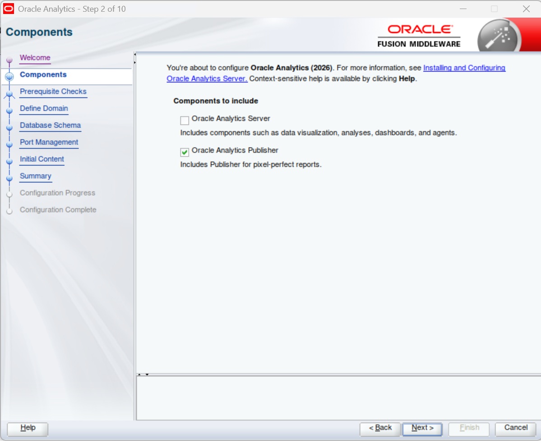541x443 pixels.
Task: Click the Oracle logo icon in title bar
Action: click(x=8, y=9)
